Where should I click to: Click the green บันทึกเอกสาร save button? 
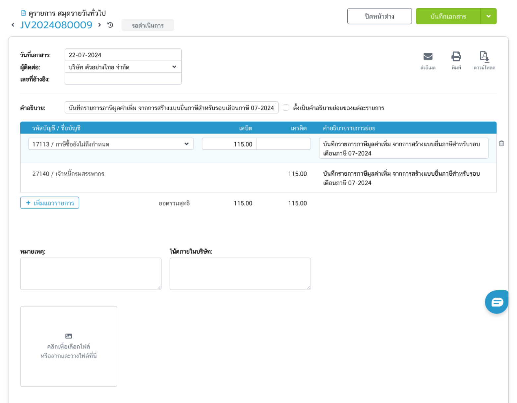point(448,16)
